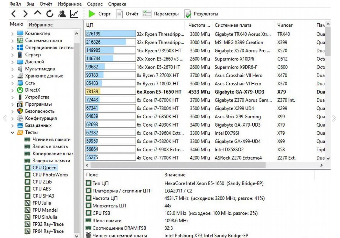Open the Файл menu
This screenshot has width=340, height=238.
(x=15, y=4)
